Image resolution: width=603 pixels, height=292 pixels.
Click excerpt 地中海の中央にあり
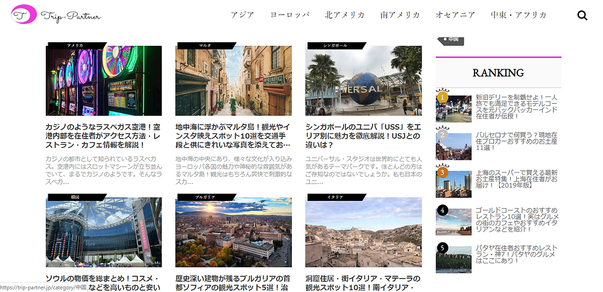click(234, 170)
